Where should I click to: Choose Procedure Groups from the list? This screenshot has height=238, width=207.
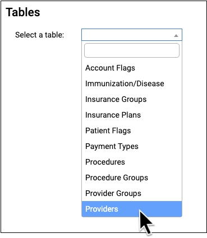tap(132, 178)
